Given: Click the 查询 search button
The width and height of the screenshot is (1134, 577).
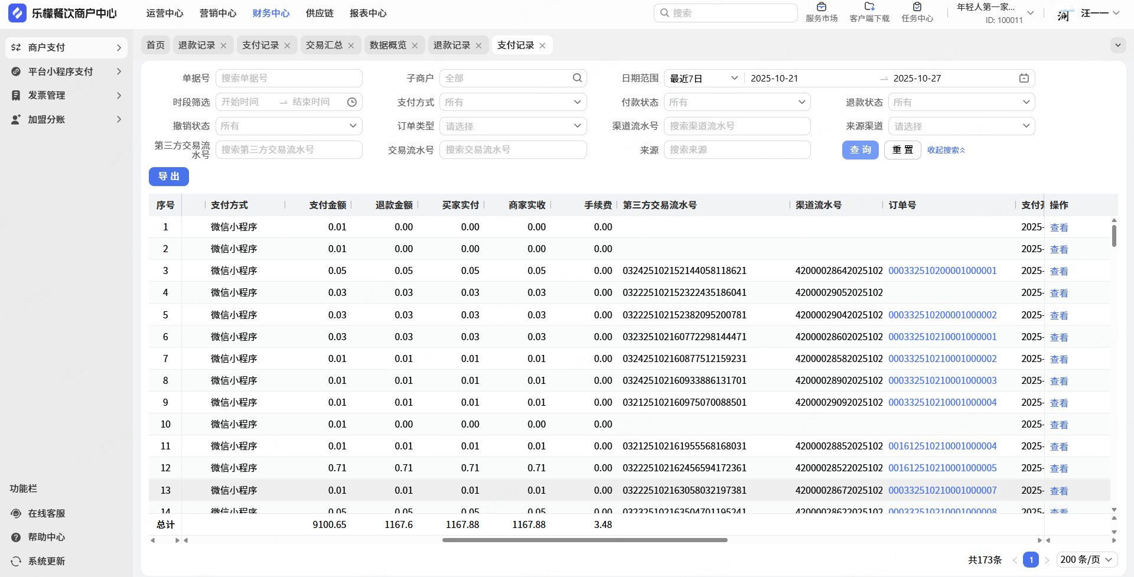Looking at the screenshot, I should click(860, 150).
